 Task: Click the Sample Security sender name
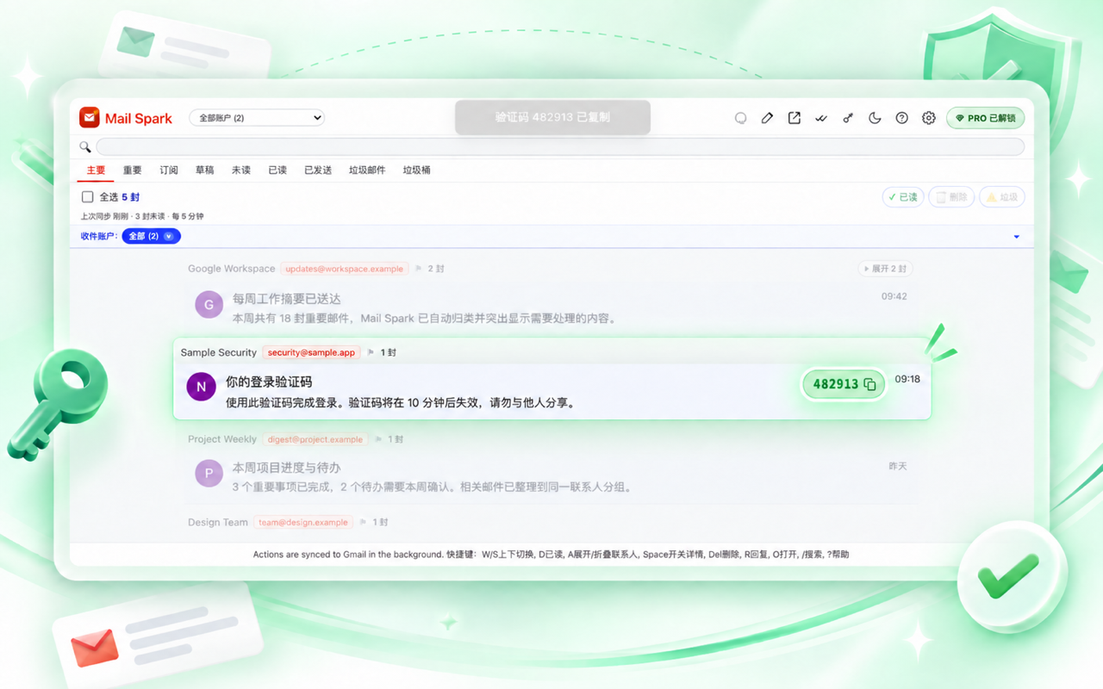(x=219, y=352)
